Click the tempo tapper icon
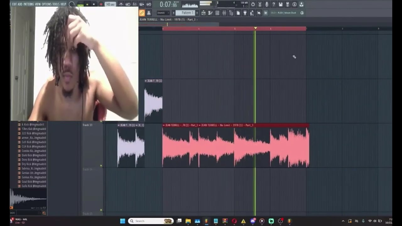The image size is (402, 226). tap(252, 13)
